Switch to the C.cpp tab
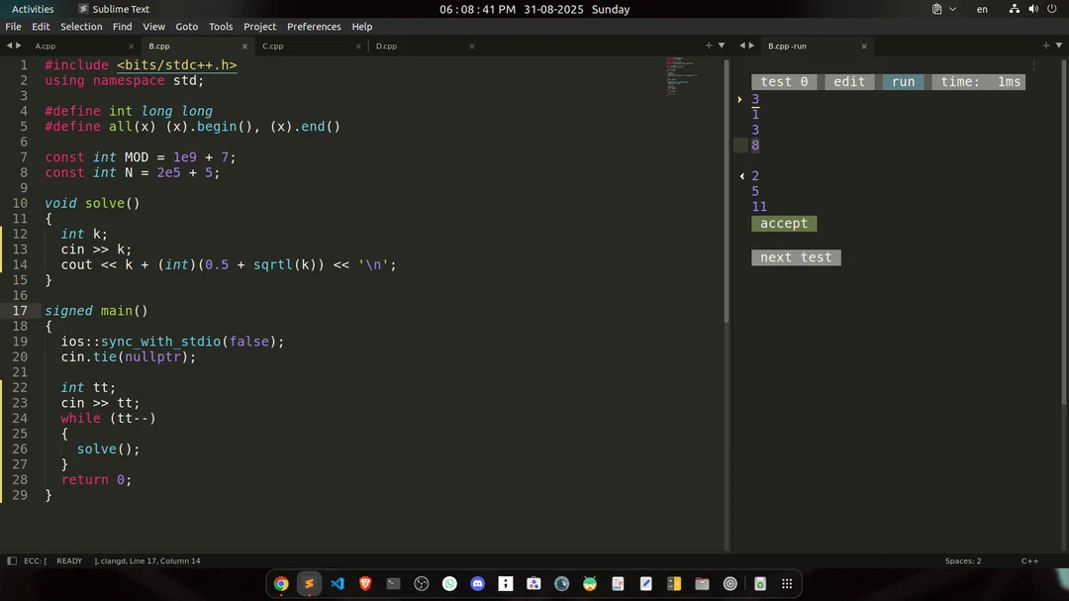This screenshot has height=601, width=1069. tap(273, 47)
